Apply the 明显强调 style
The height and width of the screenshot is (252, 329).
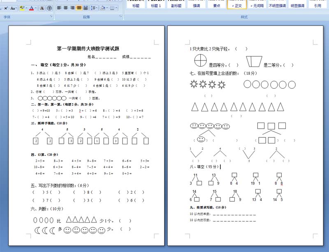(x=297, y=4)
